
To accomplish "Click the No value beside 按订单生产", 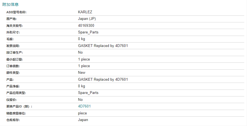I will 80,53.
